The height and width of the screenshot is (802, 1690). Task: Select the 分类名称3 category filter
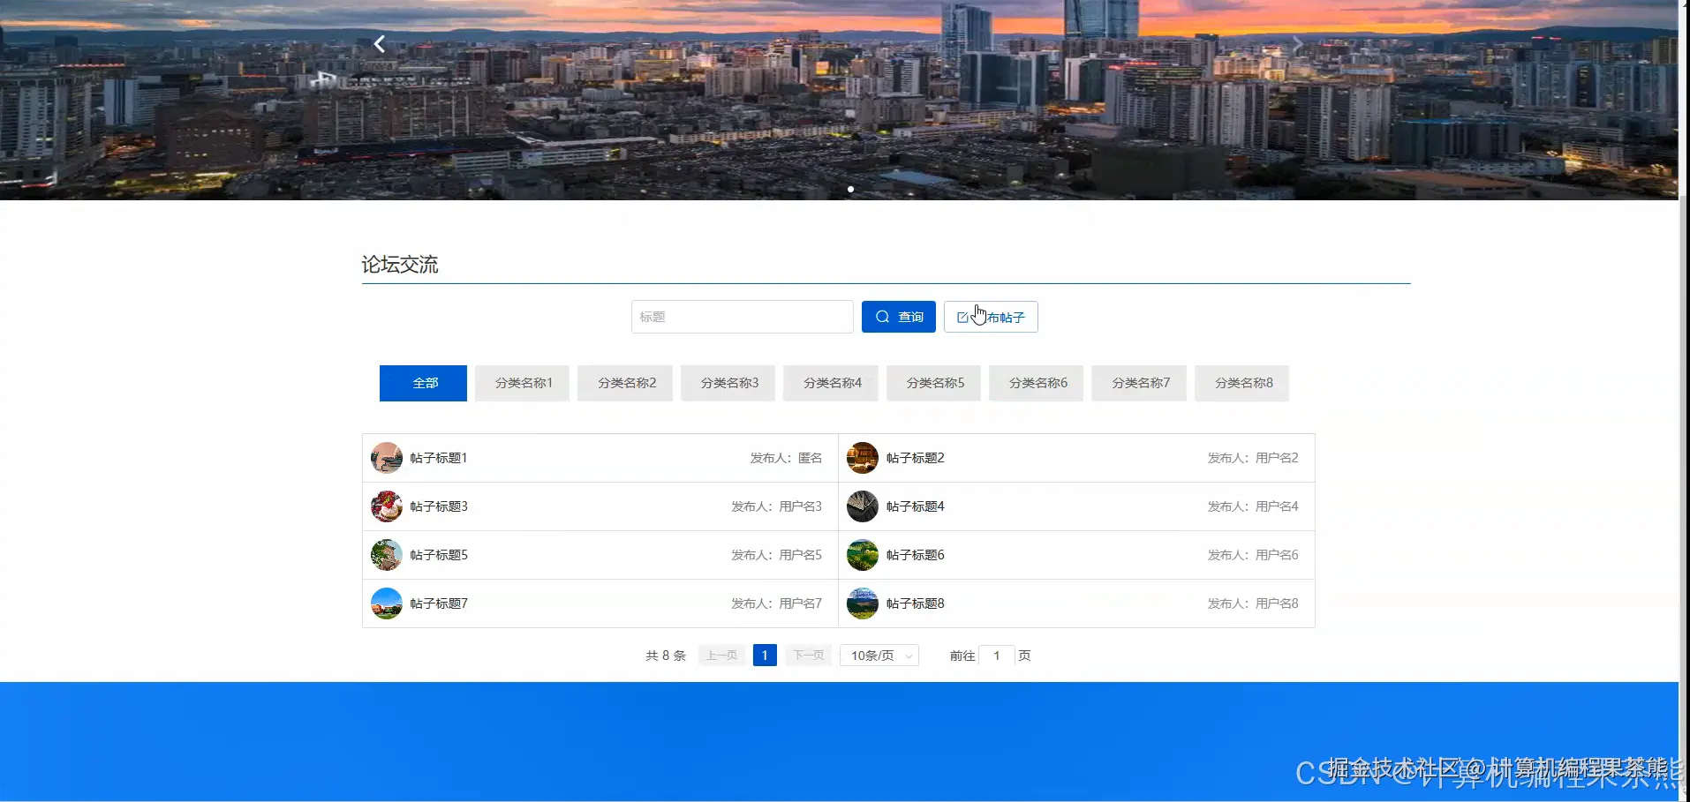tap(728, 383)
